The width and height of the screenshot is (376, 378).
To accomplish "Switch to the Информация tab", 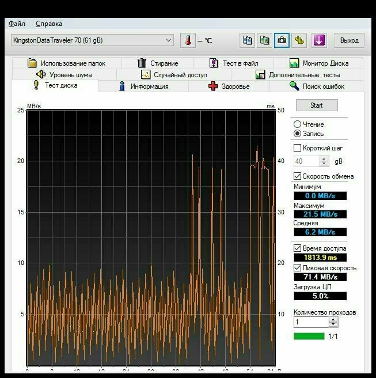I will point(143,86).
